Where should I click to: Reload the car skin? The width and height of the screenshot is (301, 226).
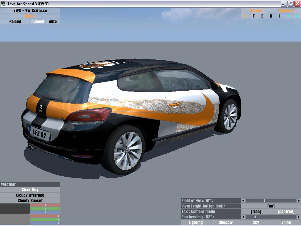15,21
